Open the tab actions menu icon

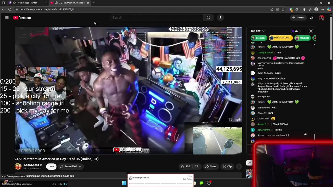click(x=3, y=3)
